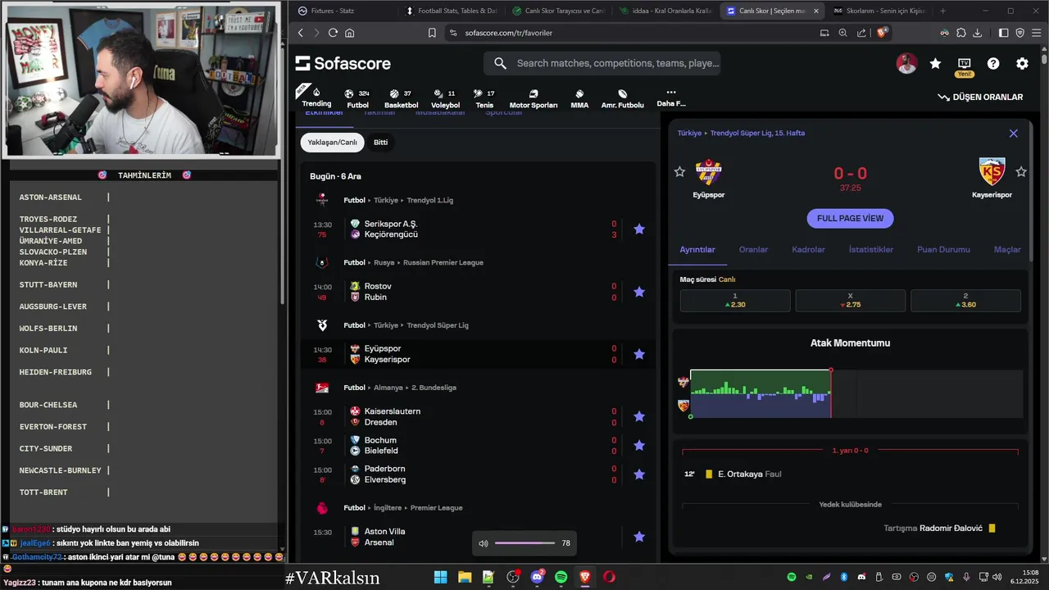Viewport: 1049px width, 590px height.
Task: Expand the Daha F... more sports menu
Action: click(670, 98)
